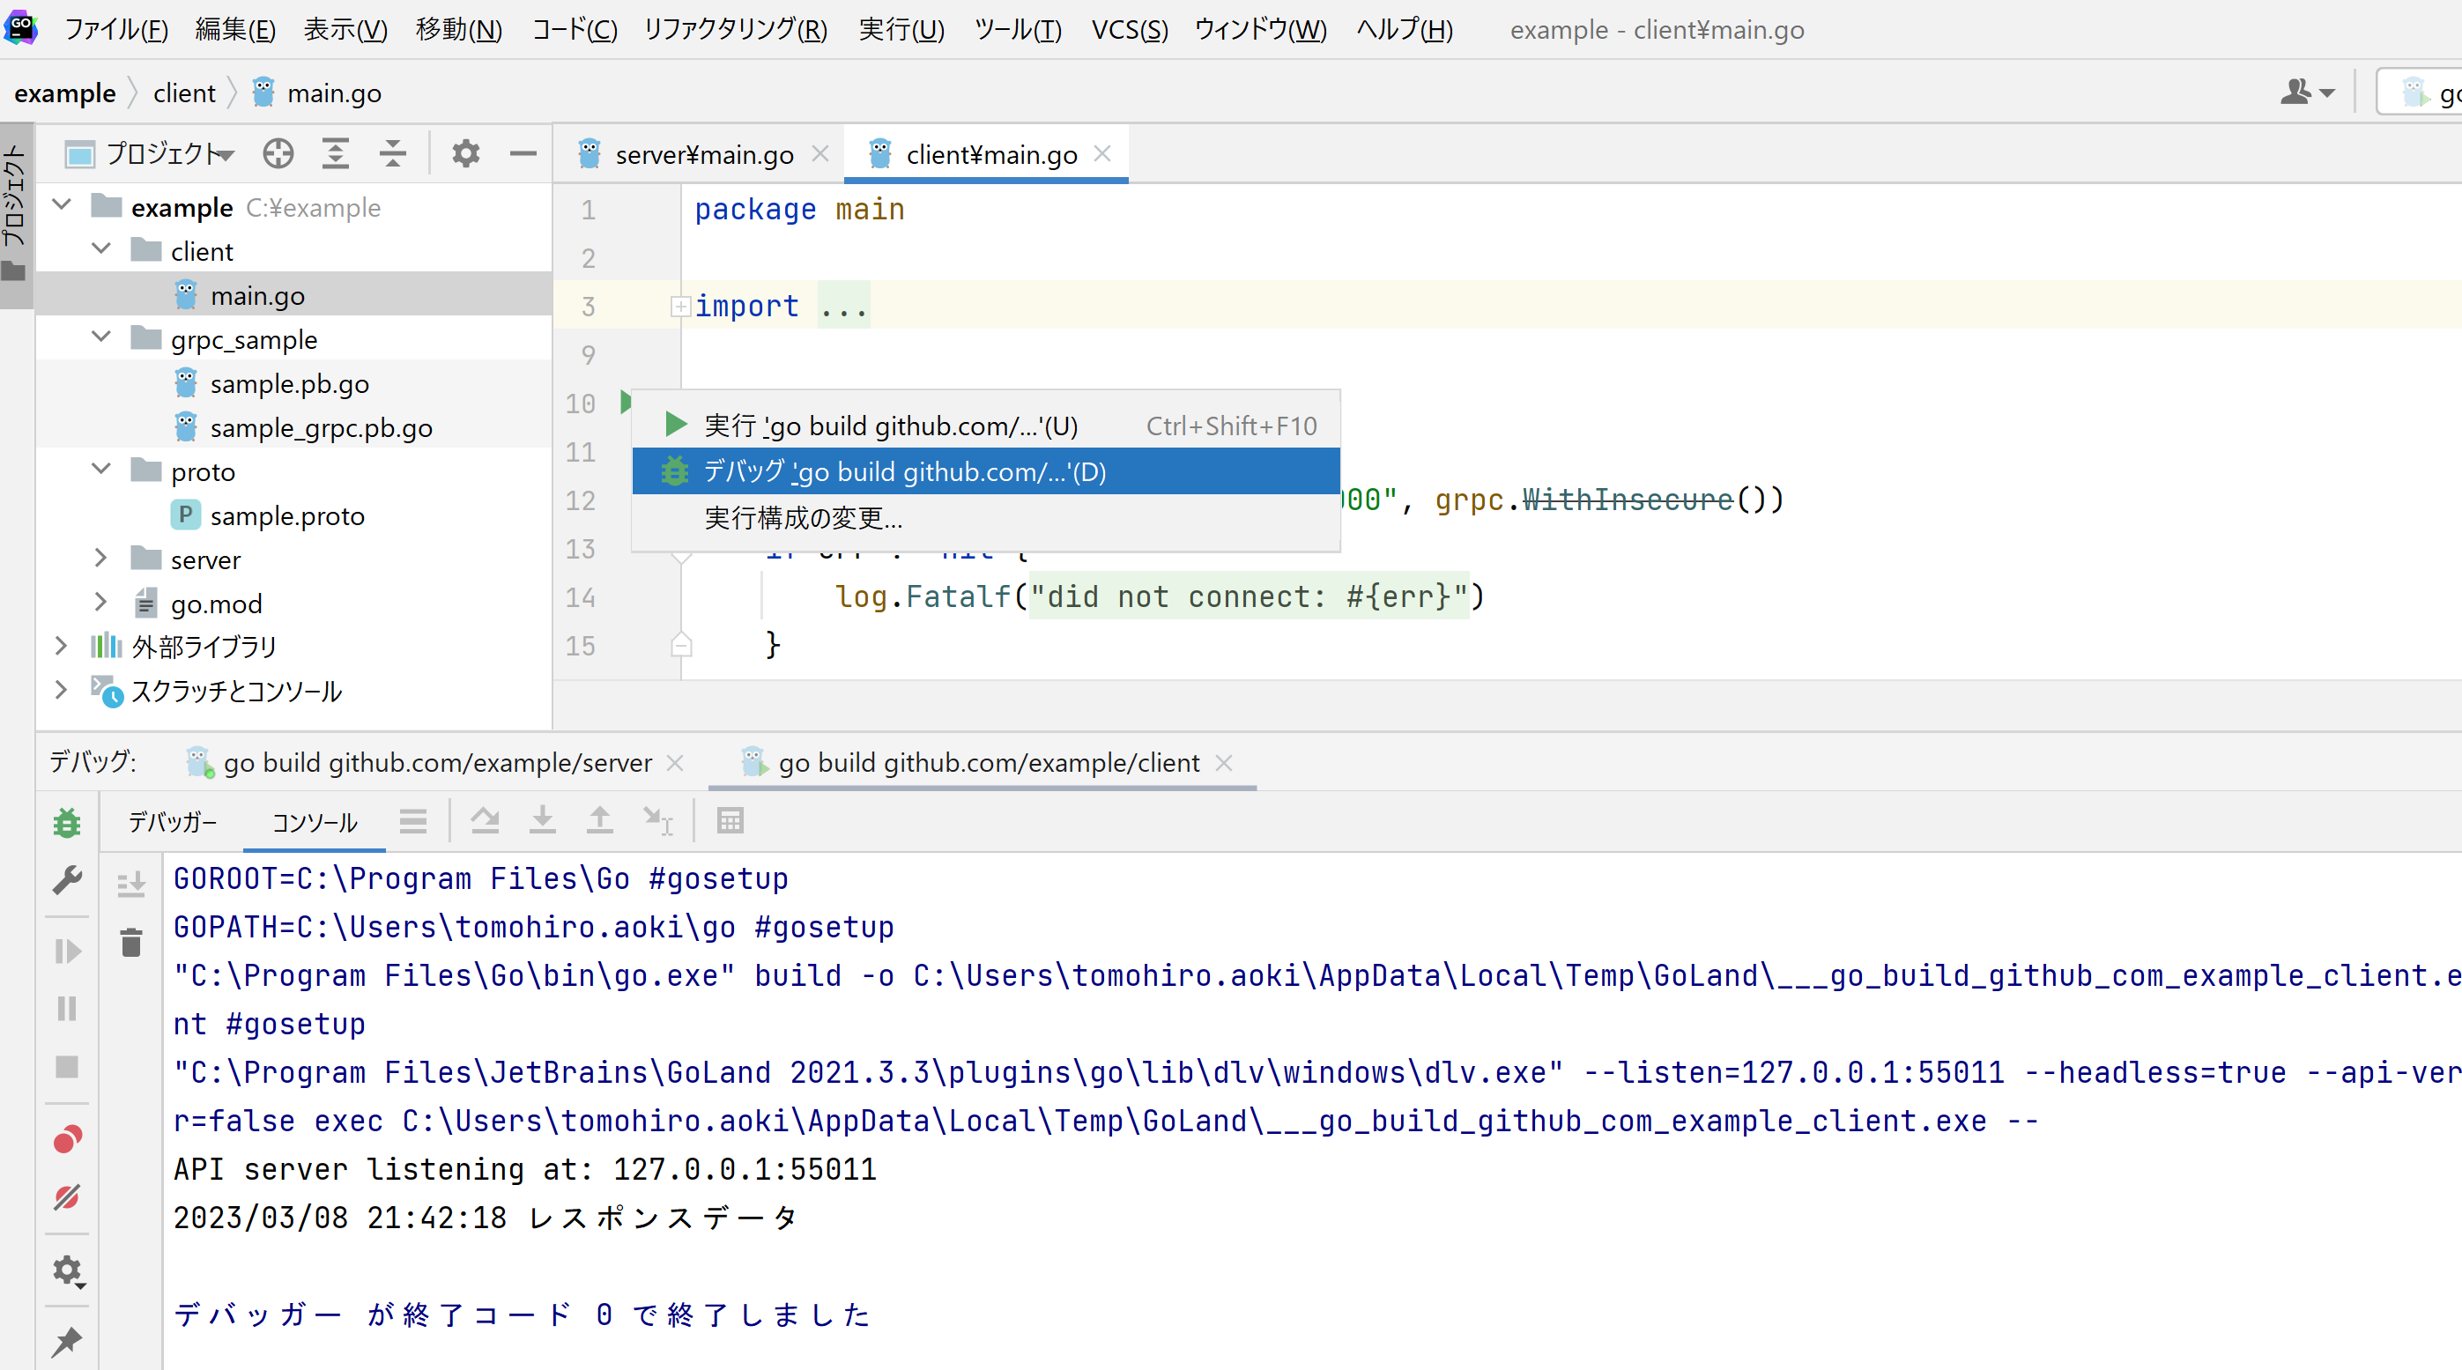Click the collapse all icon in the project panel
The image size is (2462, 1370).
[393, 154]
